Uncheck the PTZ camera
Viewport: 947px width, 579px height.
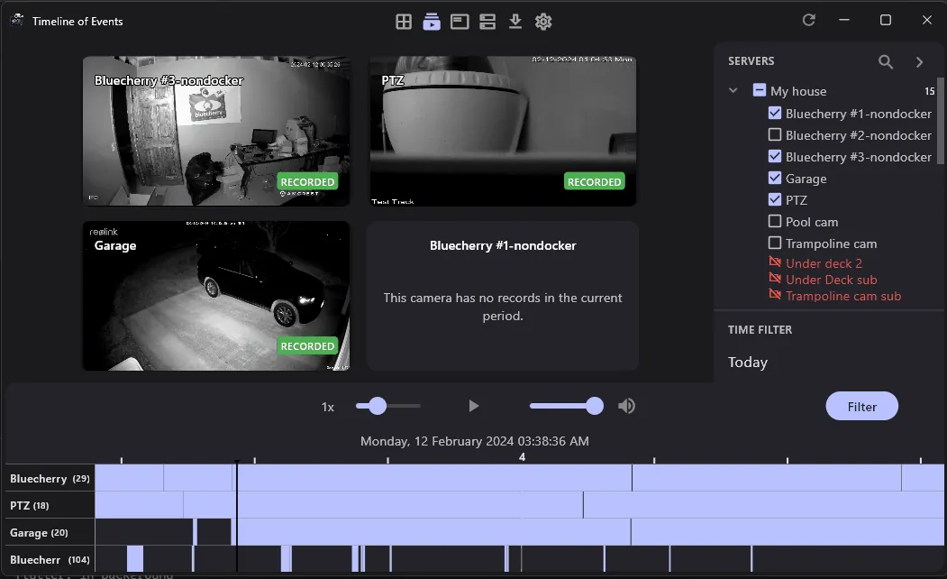(775, 198)
